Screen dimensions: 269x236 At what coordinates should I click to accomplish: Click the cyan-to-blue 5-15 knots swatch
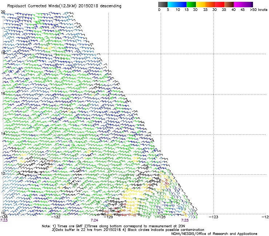pos(177,4)
